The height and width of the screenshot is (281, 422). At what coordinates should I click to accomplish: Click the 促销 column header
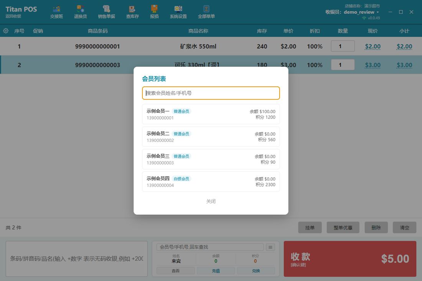tap(38, 31)
